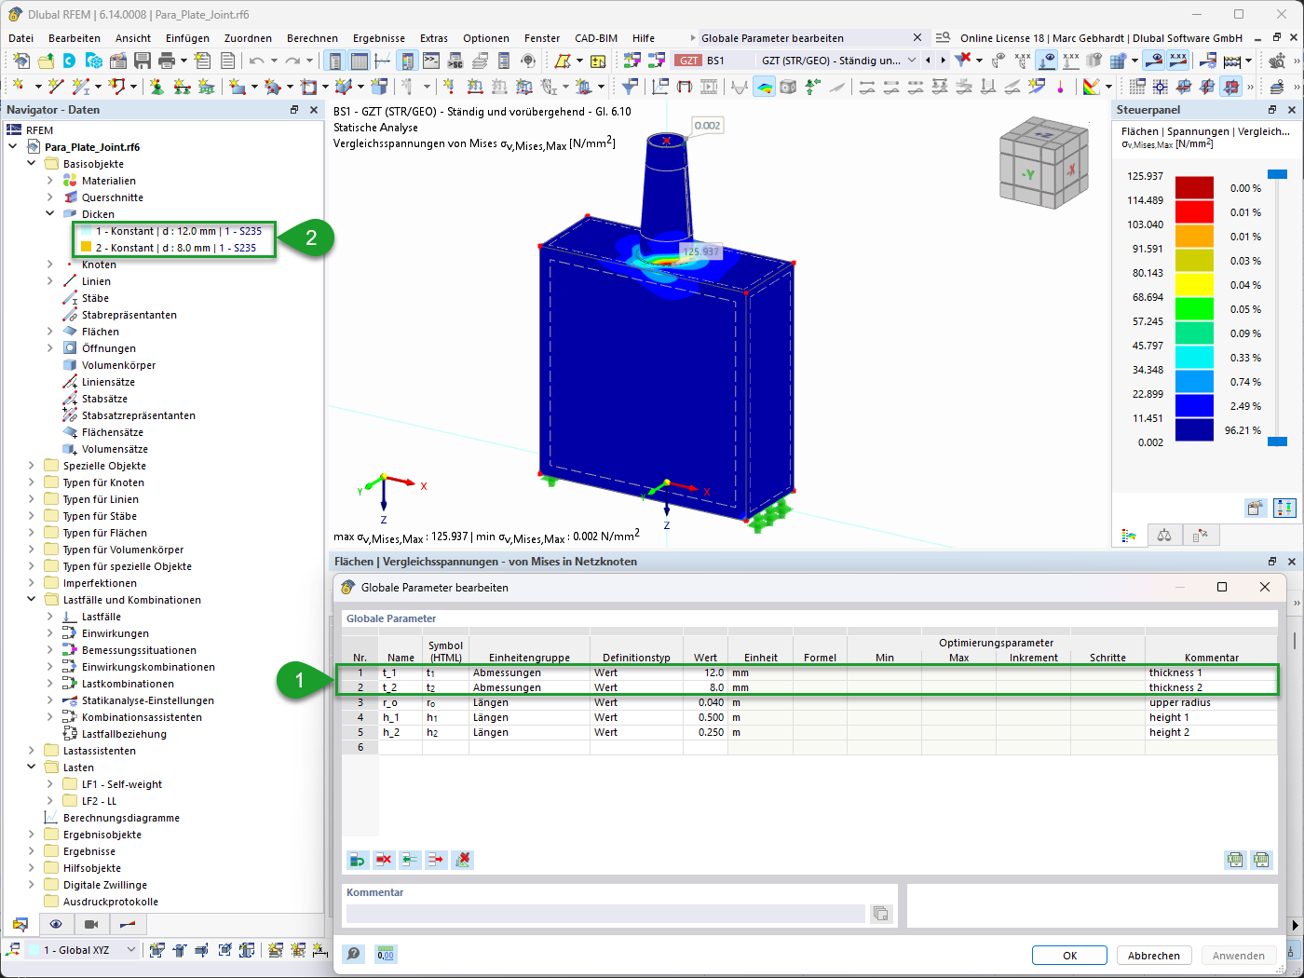Click OK in Globale Parameter dialog
1304x978 pixels.
pos(1069,956)
